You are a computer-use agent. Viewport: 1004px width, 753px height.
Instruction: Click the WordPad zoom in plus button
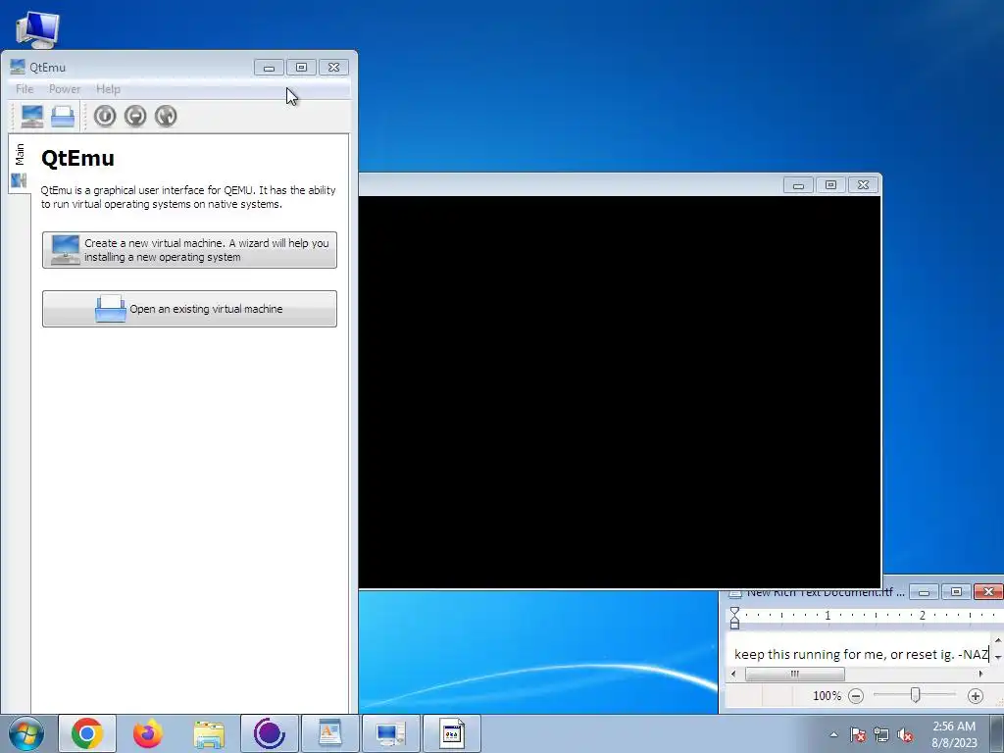(x=976, y=696)
